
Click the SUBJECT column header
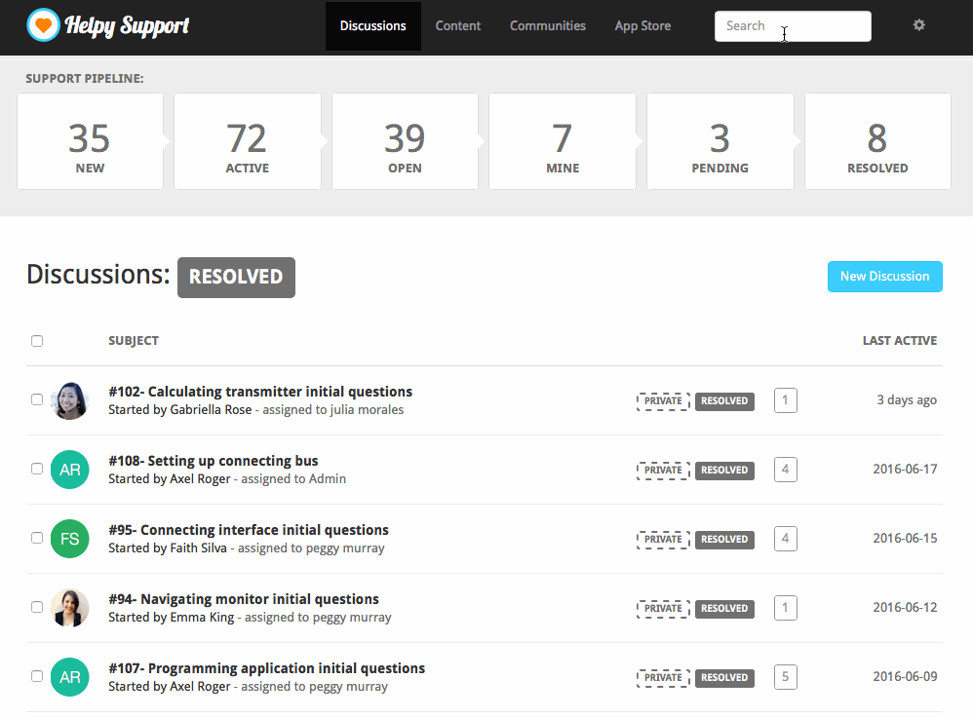[x=134, y=340]
